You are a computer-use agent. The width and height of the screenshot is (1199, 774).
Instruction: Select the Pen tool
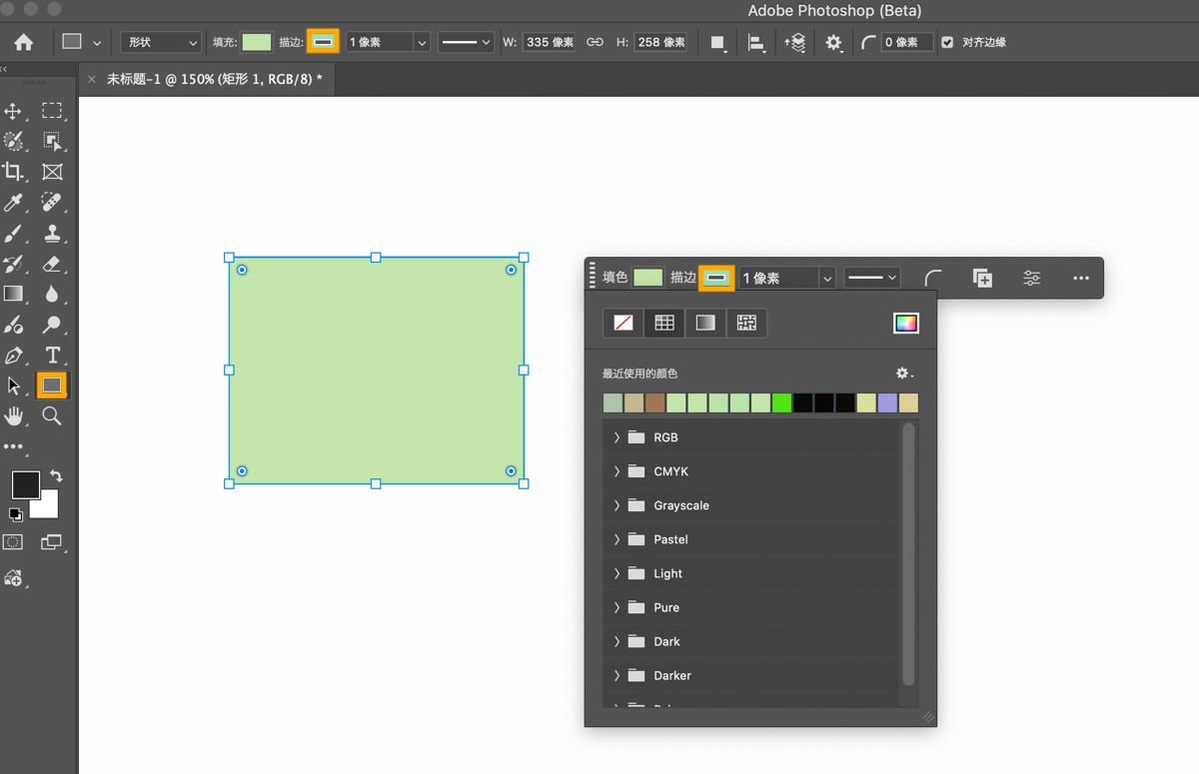(x=14, y=356)
